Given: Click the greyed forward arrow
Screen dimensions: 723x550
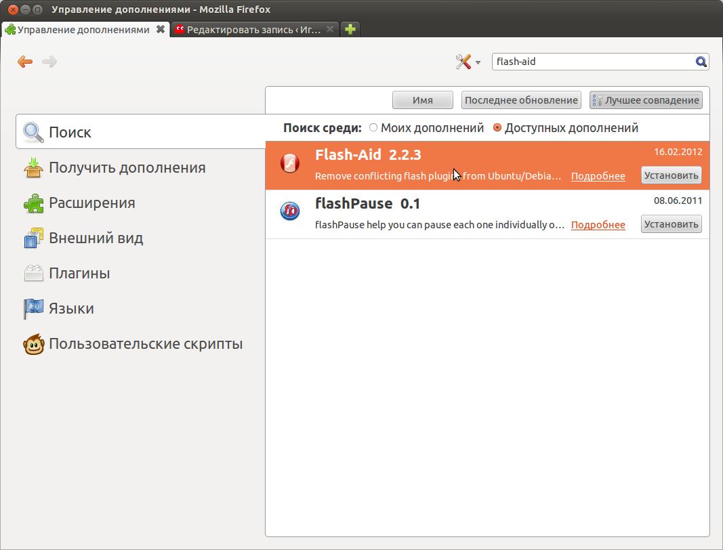Looking at the screenshot, I should coord(49,62).
